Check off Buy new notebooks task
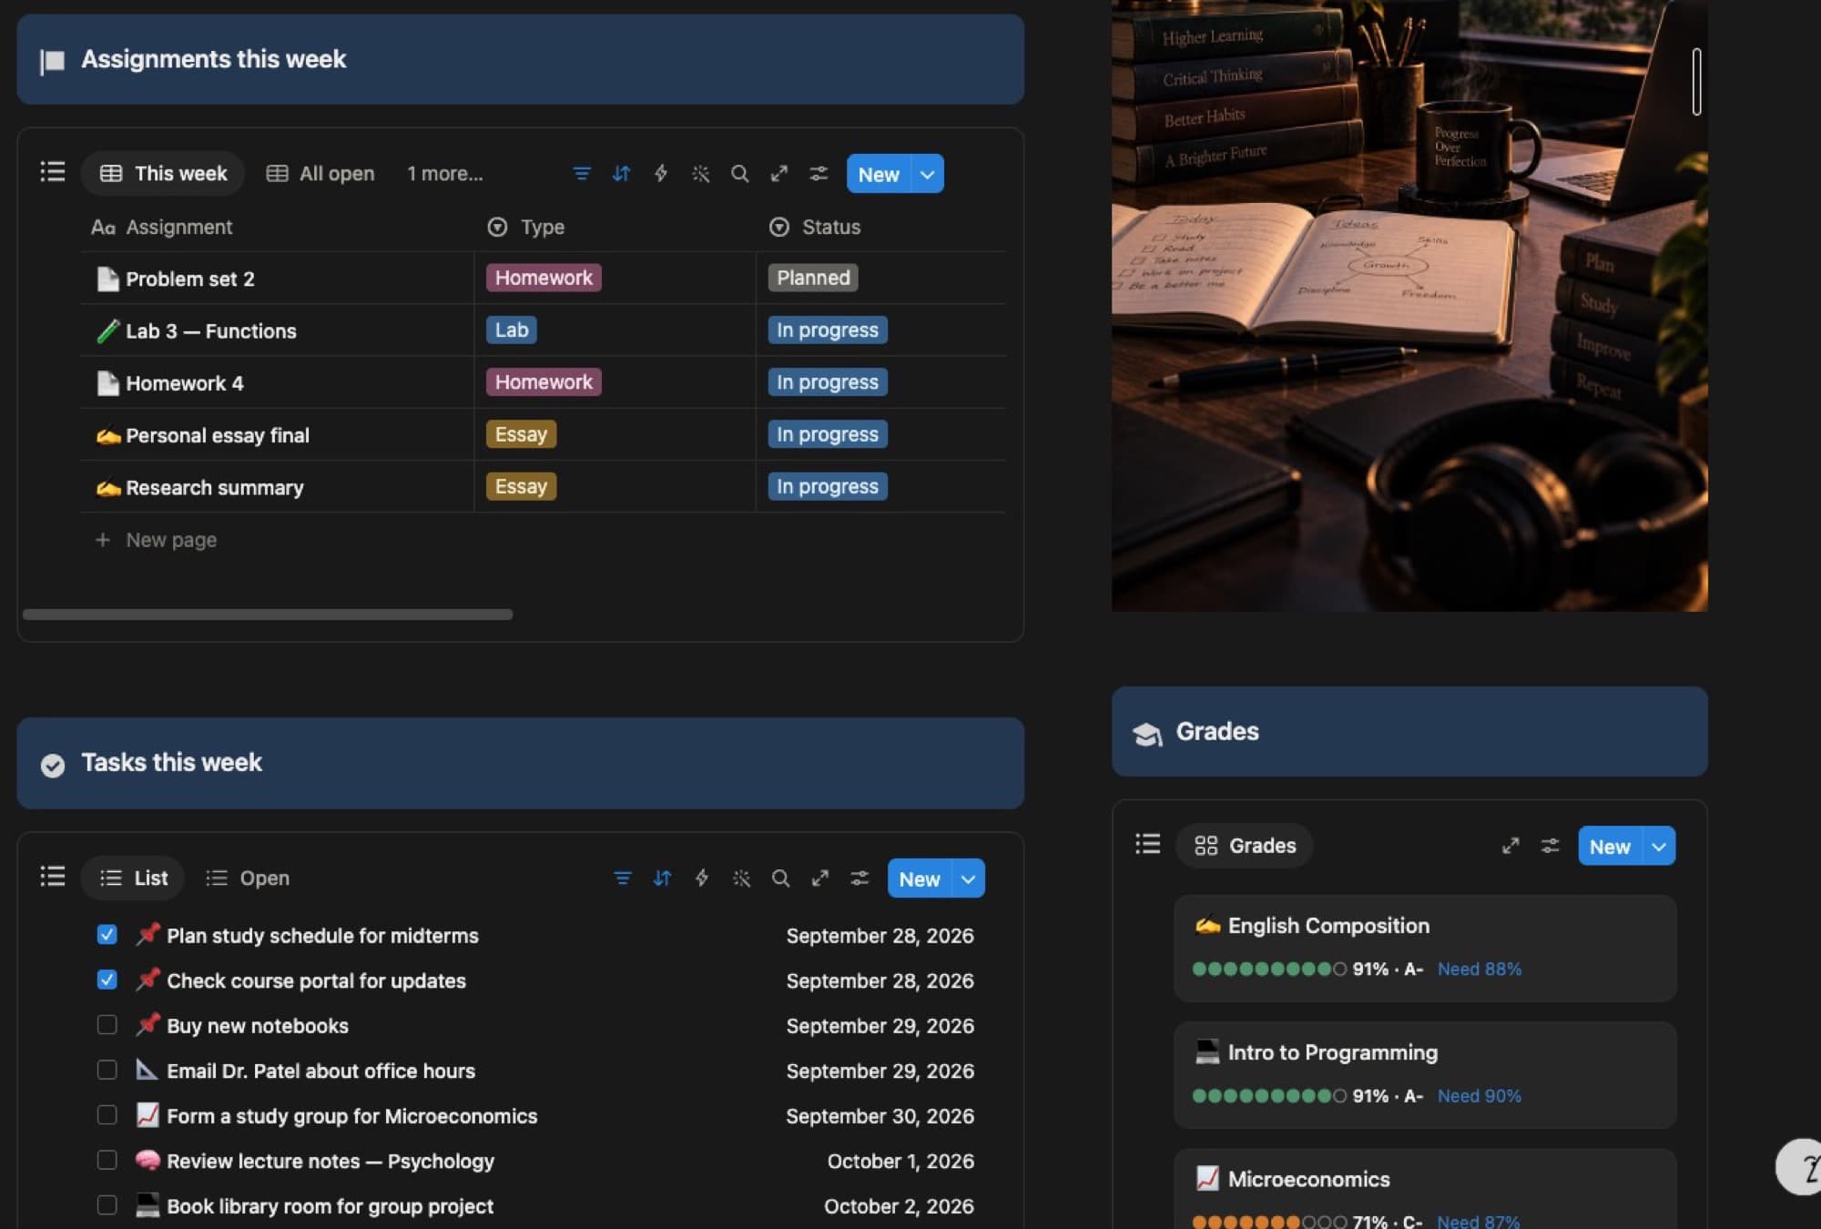The image size is (1821, 1229). 107,1024
